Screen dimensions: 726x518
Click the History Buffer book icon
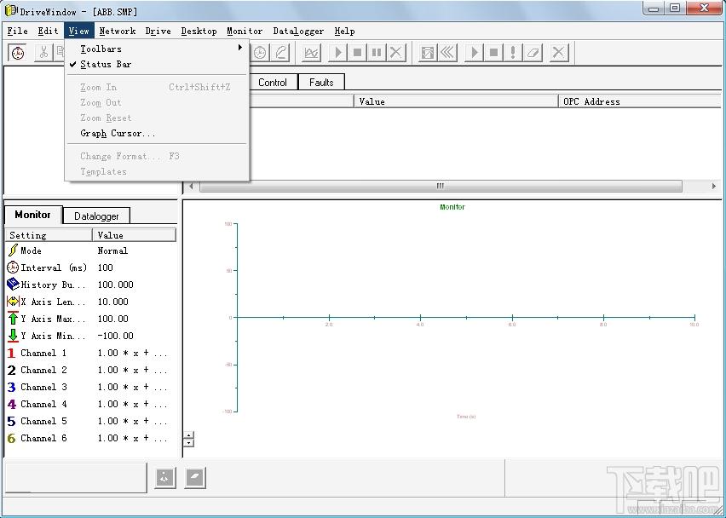(x=13, y=285)
